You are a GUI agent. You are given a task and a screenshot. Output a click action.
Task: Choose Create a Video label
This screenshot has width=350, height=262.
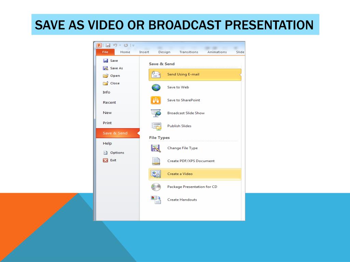(180, 174)
